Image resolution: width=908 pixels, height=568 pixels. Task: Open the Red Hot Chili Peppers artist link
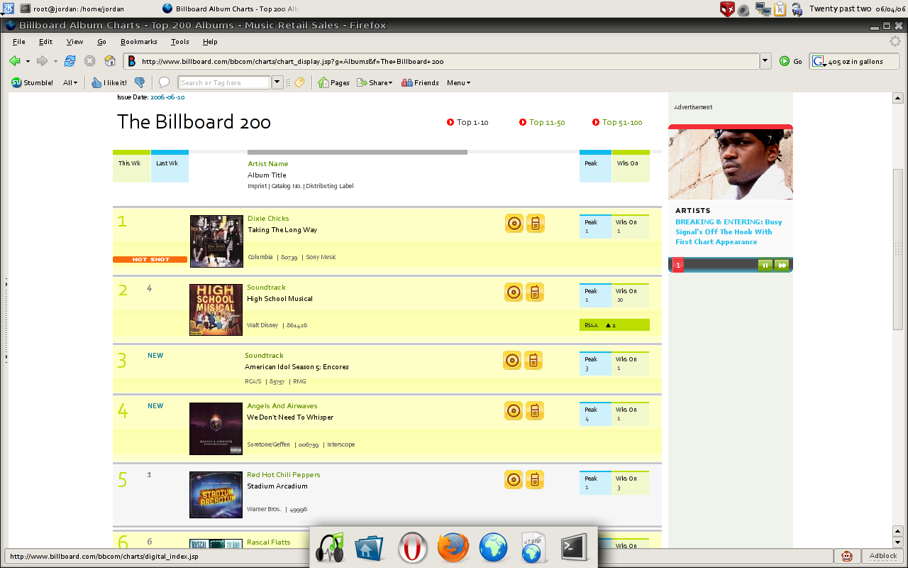pos(283,475)
